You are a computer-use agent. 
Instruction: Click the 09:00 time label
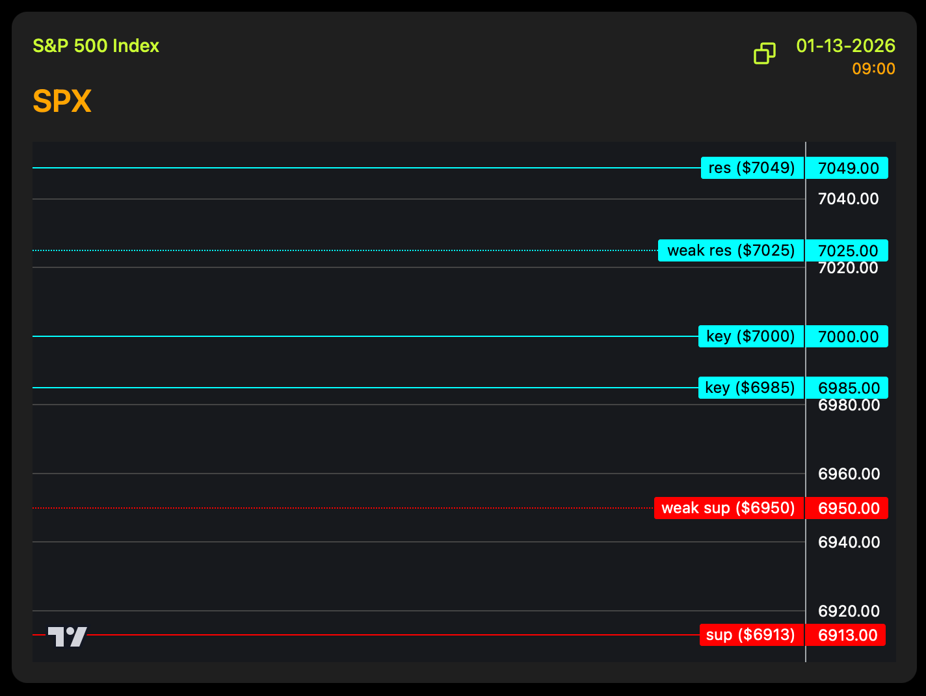pyautogui.click(x=873, y=69)
